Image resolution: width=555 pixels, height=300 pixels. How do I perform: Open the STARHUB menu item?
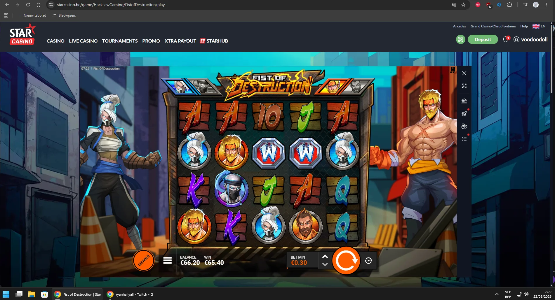point(214,41)
